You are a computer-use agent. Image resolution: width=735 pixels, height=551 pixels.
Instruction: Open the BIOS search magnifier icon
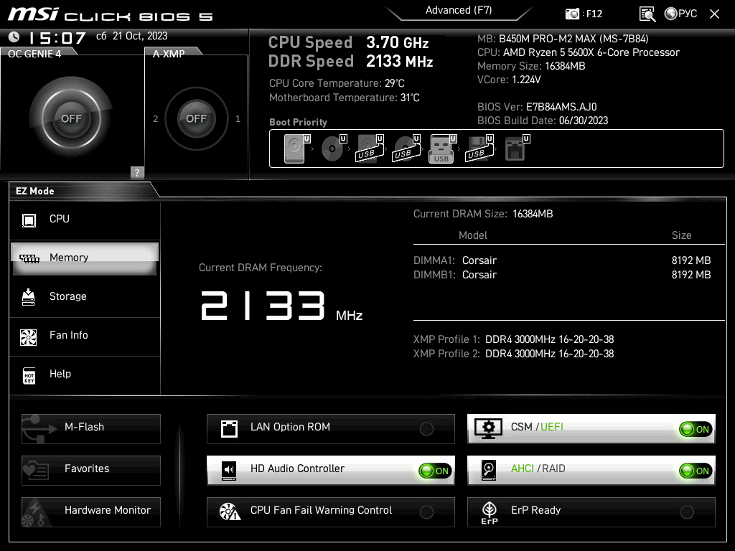pyautogui.click(x=647, y=14)
